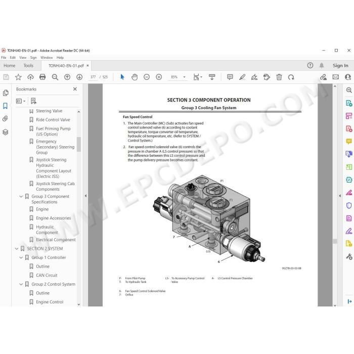Click the scrolling mode toolbar icon
Viewport: 354px width, 354px height.
pos(212,77)
